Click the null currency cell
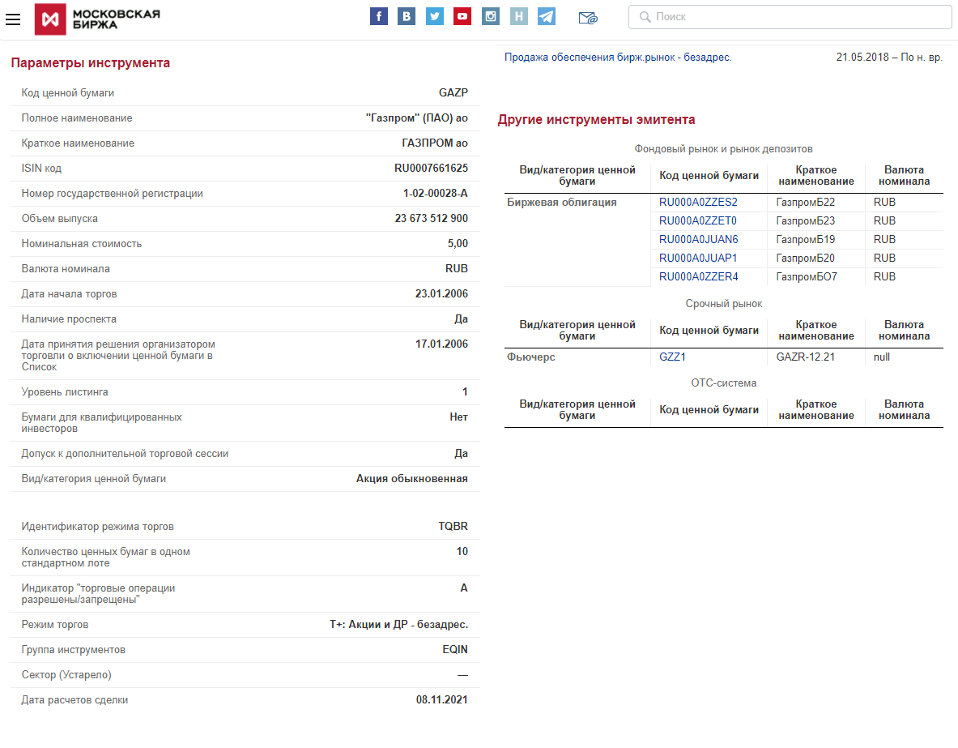This screenshot has width=958, height=748. [882, 357]
